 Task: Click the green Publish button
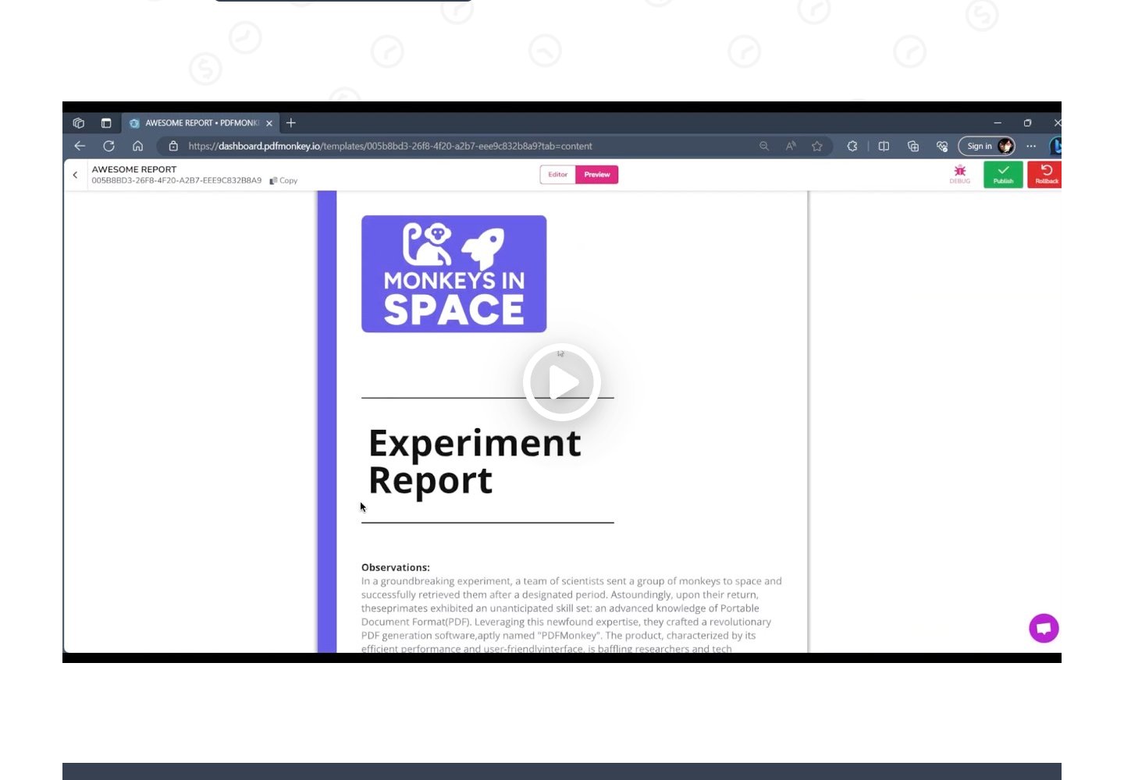coord(1003,175)
